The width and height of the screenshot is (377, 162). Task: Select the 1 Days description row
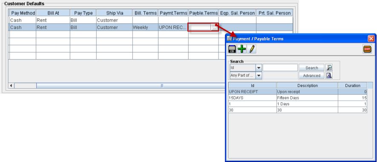[x=308, y=104]
